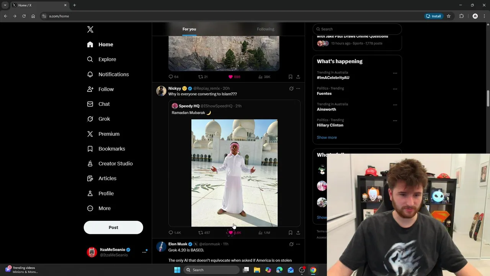Click the X logo in the sidebar
This screenshot has height=276, width=490.
90,30
